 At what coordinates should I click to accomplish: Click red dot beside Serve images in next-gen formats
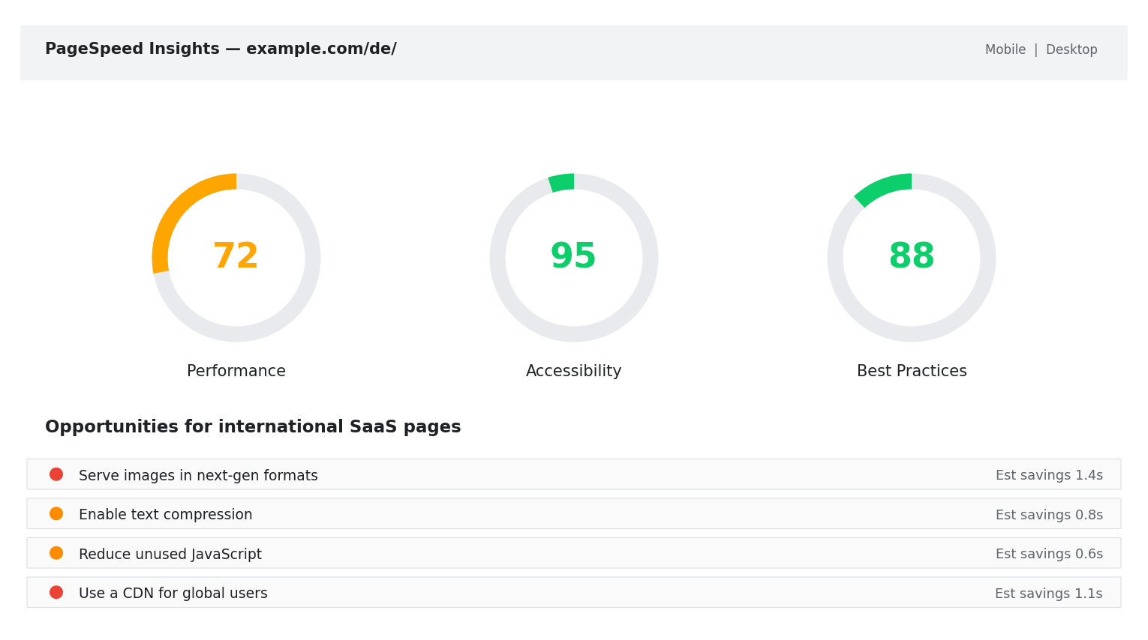tap(56, 474)
